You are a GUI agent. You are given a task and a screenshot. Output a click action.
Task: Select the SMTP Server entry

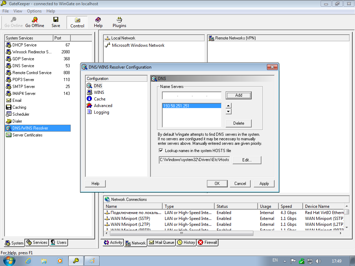click(38, 87)
